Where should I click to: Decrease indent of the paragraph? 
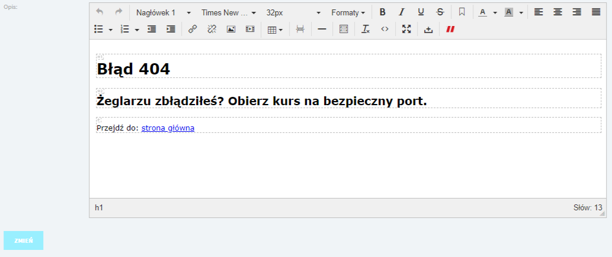152,29
